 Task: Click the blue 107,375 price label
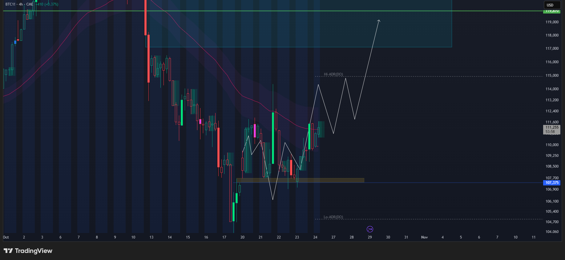(x=552, y=183)
